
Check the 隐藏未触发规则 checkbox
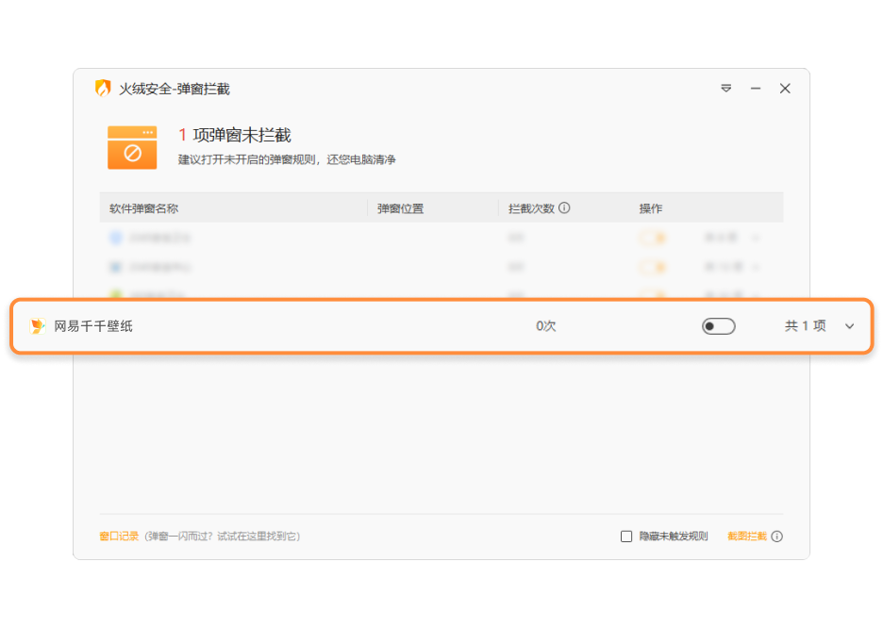[x=626, y=537]
